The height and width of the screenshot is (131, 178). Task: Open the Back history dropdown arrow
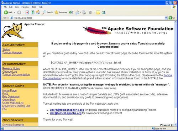point(15,12)
